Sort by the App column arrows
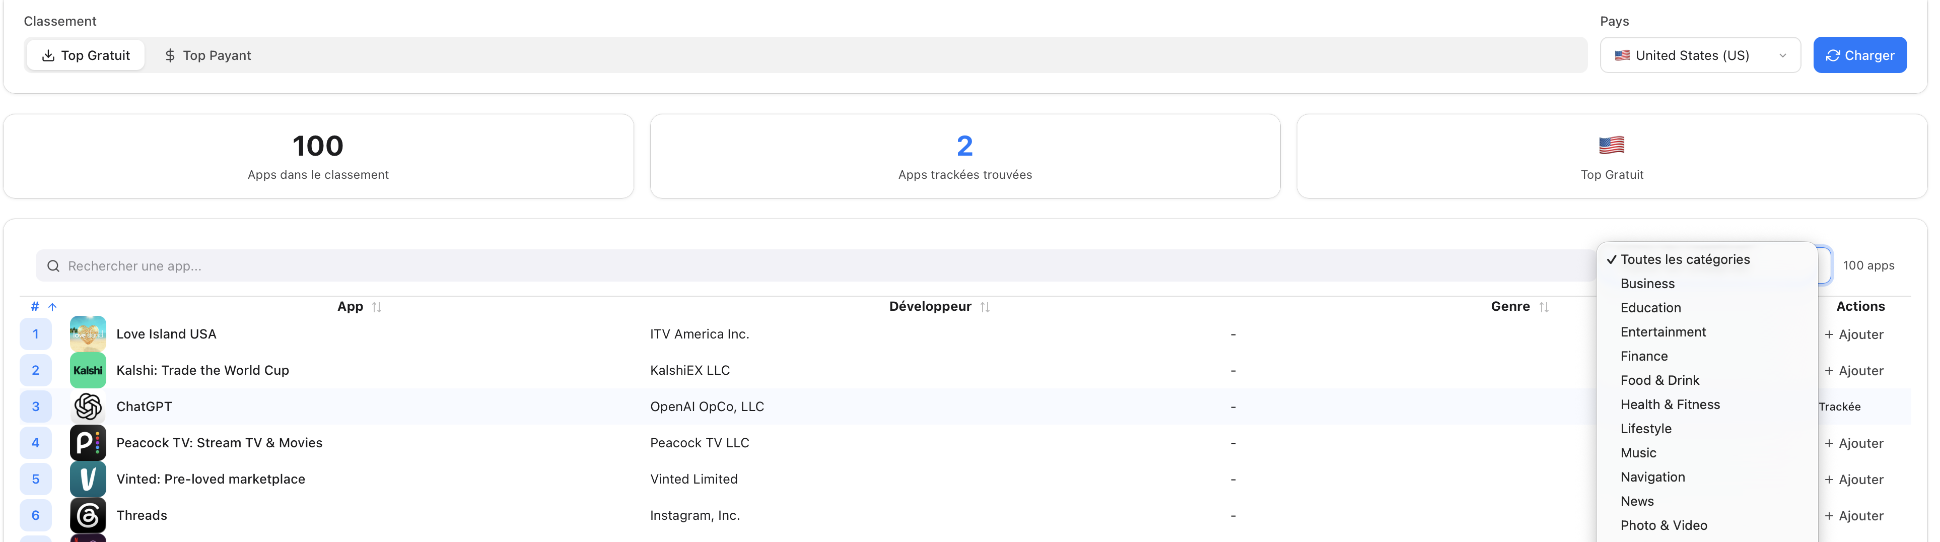Viewport: 1940px width, 542px height. tap(377, 307)
